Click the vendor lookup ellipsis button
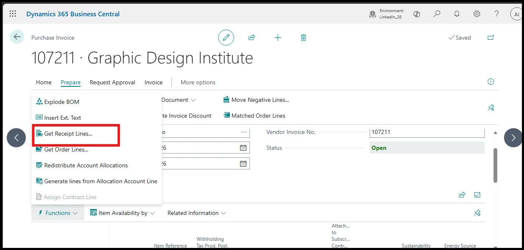 244,132
